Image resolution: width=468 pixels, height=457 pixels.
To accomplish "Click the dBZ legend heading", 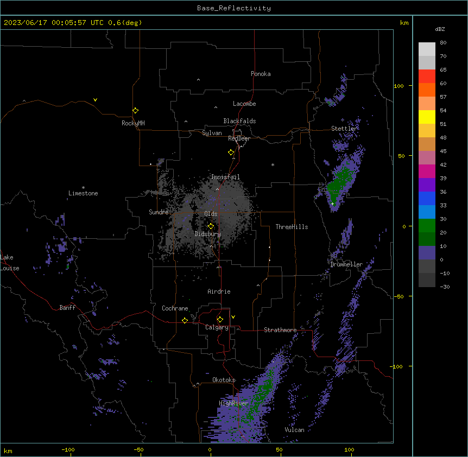I will tap(440, 29).
